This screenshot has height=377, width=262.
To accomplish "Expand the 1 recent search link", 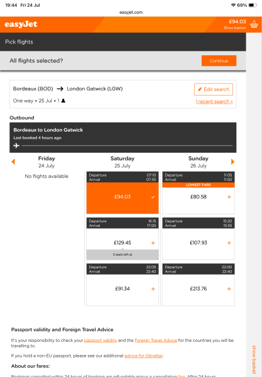I will click(214, 102).
